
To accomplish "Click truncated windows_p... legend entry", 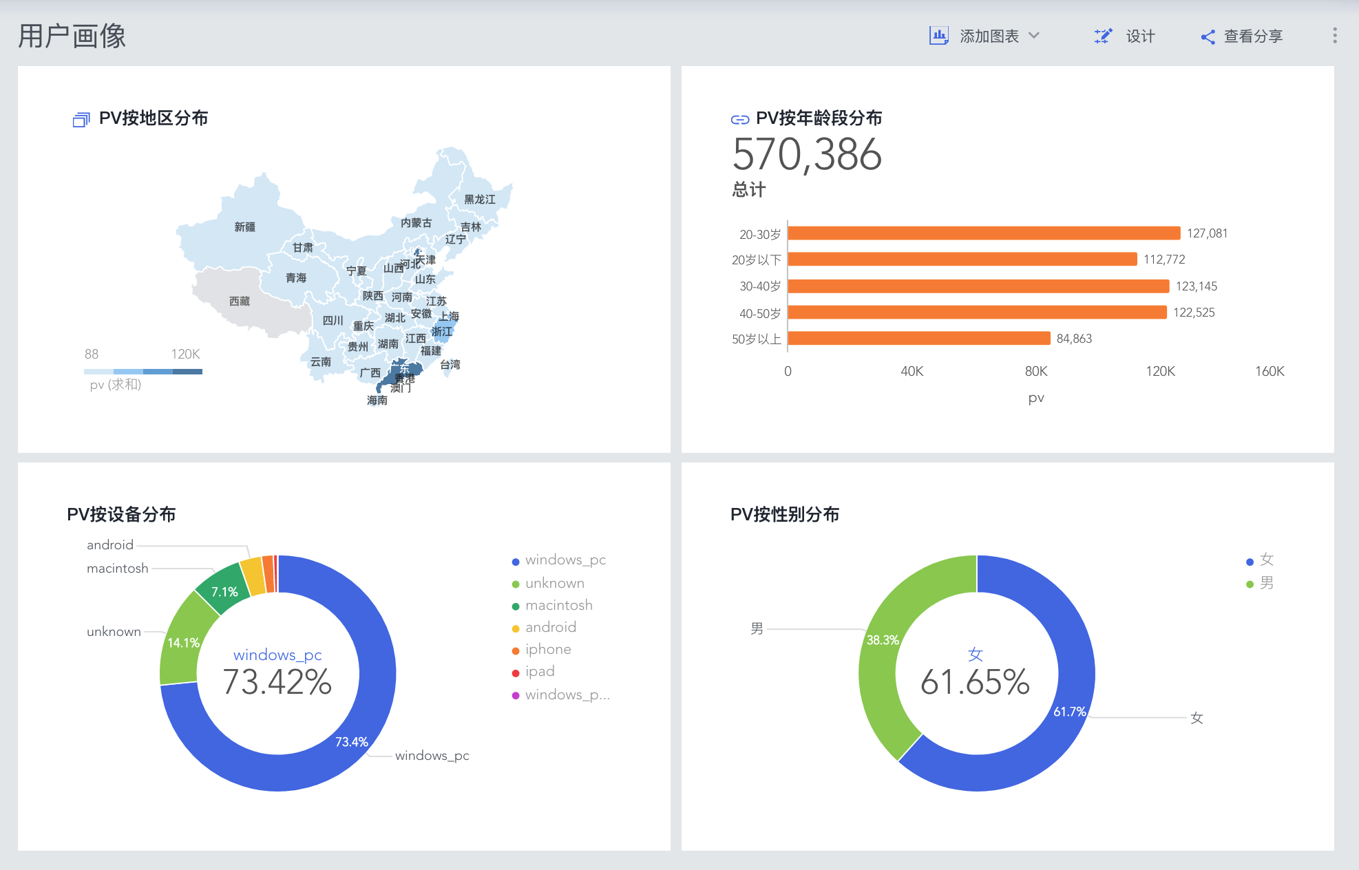I will [567, 695].
